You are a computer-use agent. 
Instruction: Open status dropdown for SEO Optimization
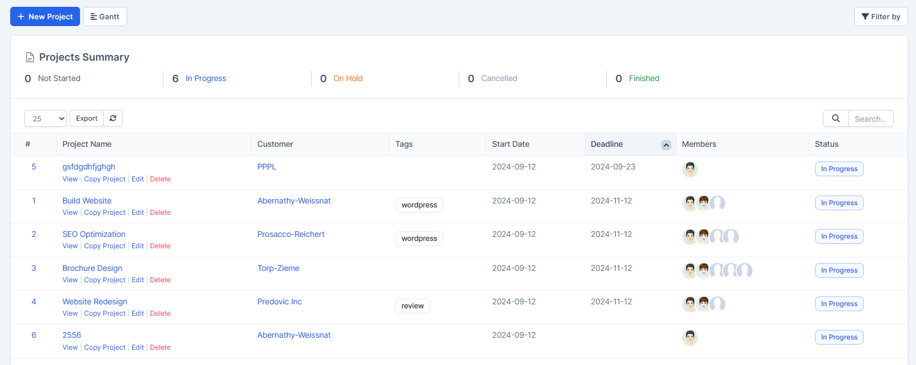point(839,236)
